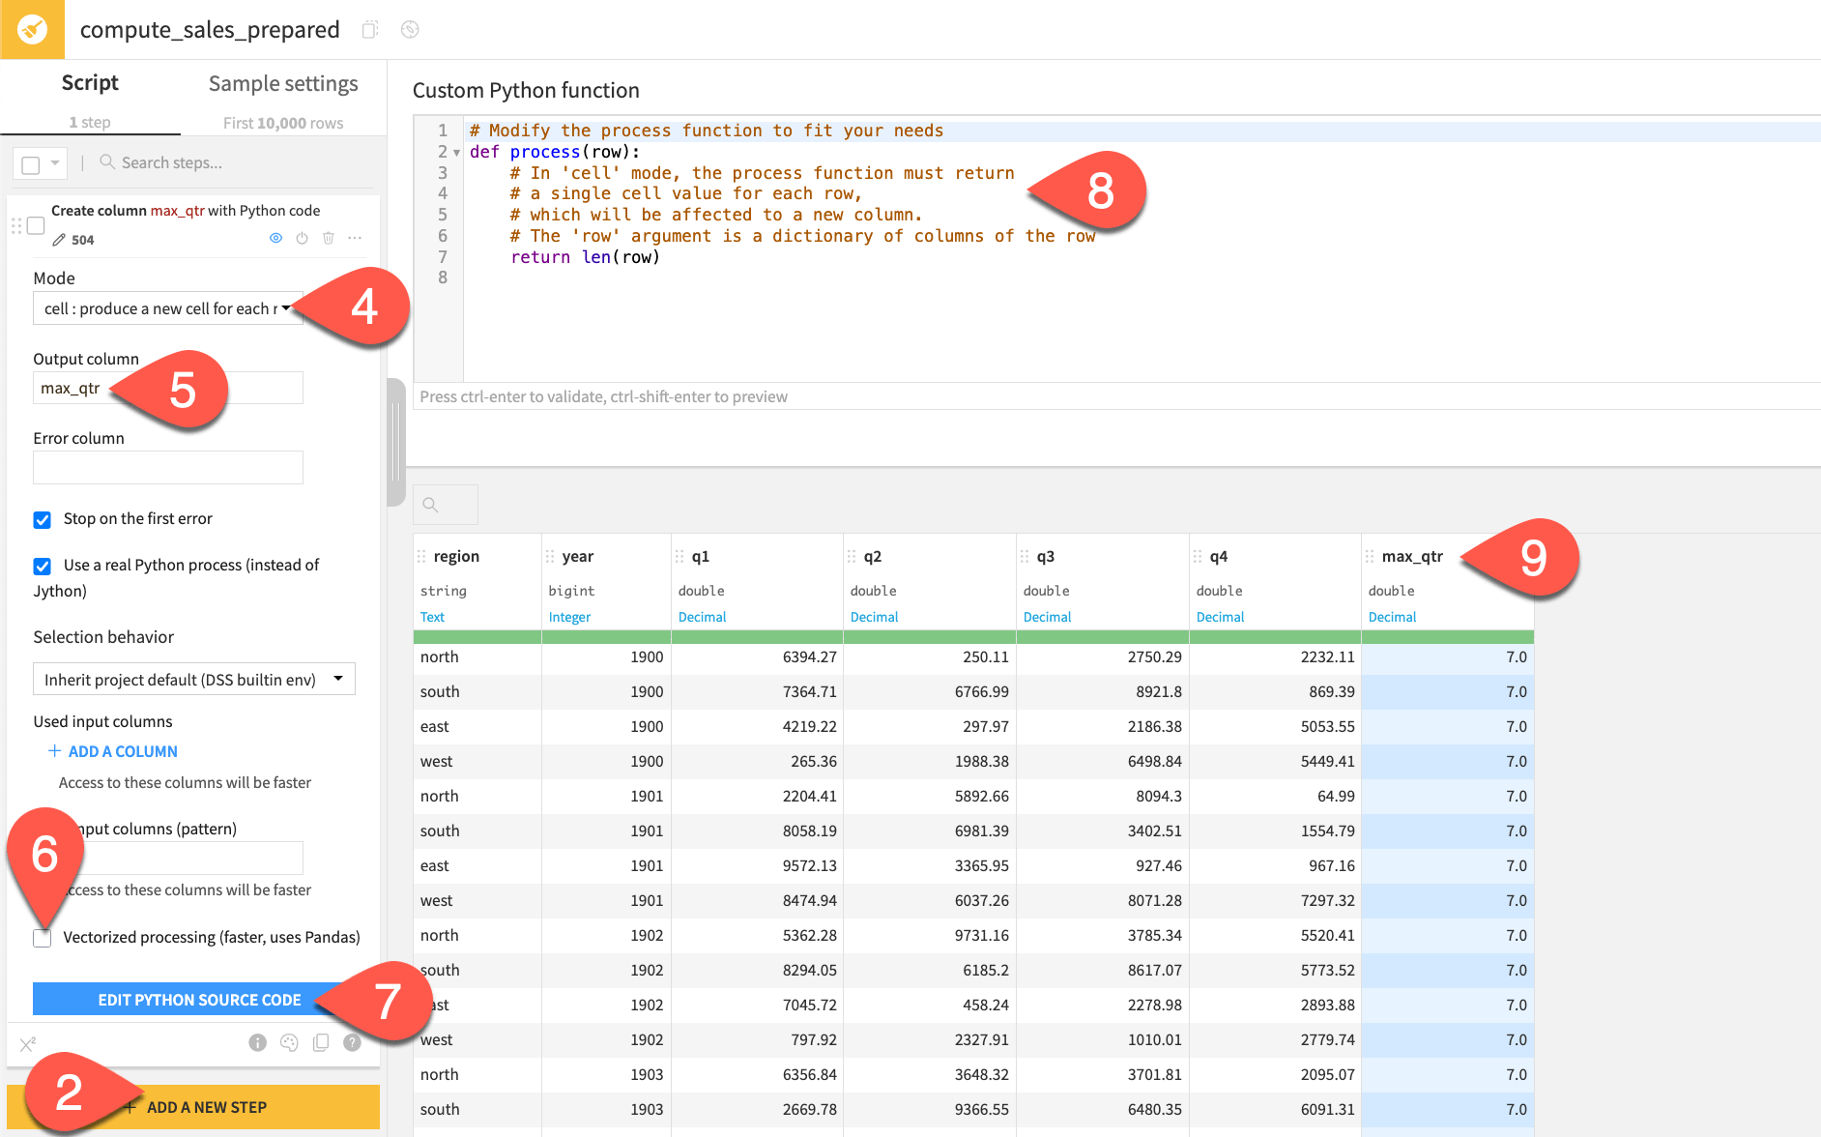1821x1137 pixels.
Task: Open the Selection behavior env dropdown
Action: [x=194, y=679]
